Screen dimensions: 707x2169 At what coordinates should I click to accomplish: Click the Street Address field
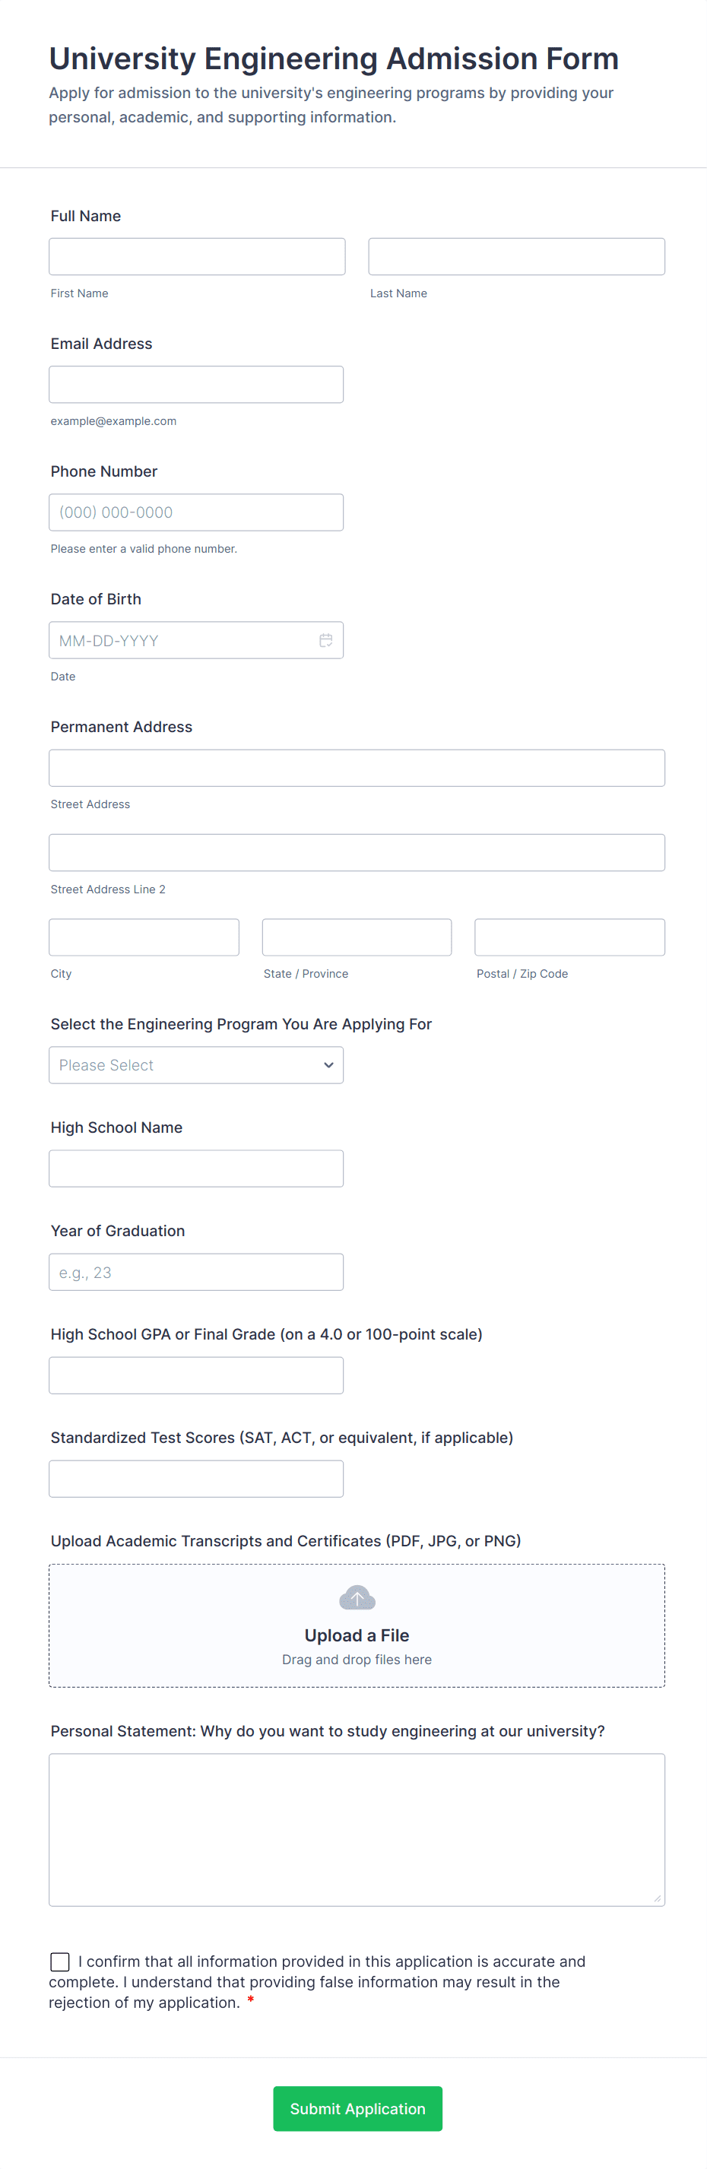(357, 767)
